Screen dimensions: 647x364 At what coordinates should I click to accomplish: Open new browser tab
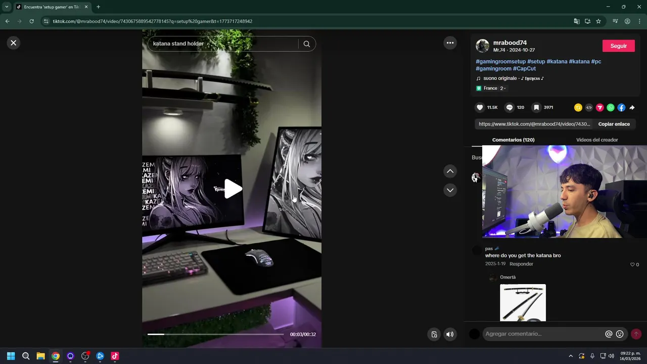(x=98, y=7)
